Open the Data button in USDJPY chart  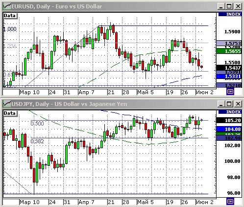(x=10, y=113)
